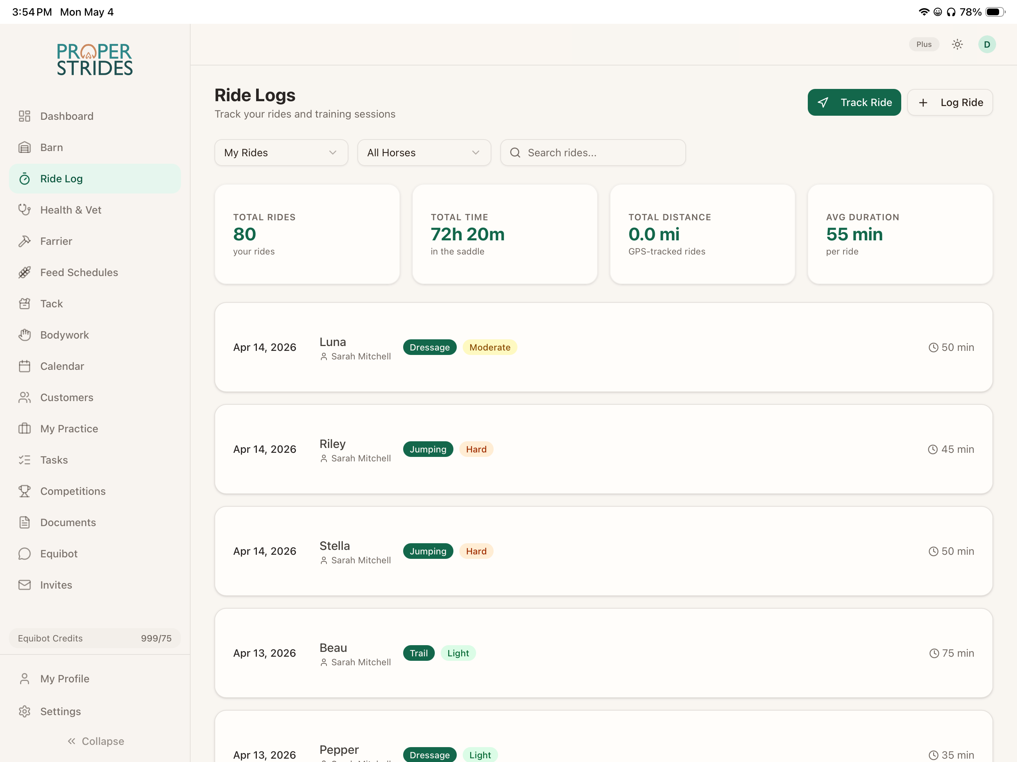This screenshot has height=762, width=1017.
Task: Click the Calendar sidebar icon
Action: click(24, 366)
